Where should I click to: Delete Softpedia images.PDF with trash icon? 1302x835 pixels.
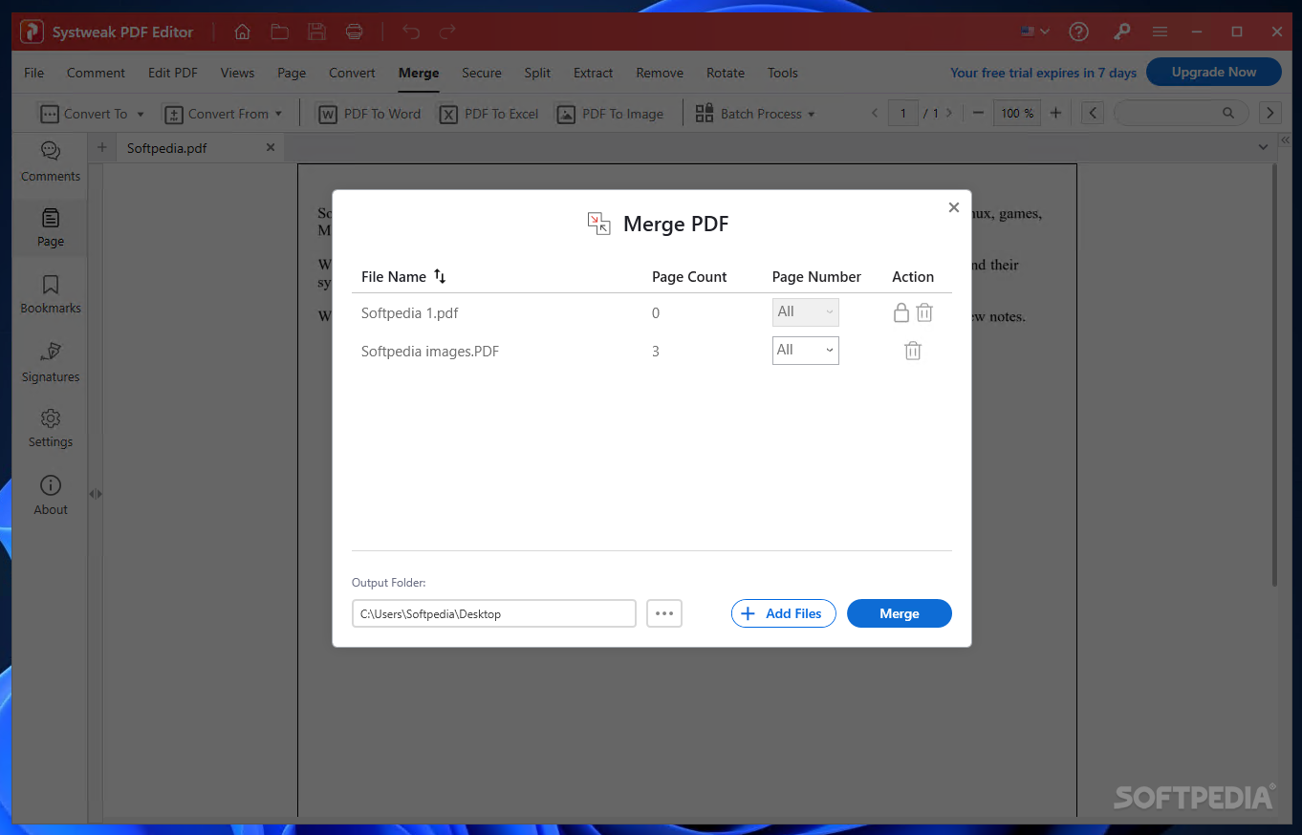pyautogui.click(x=913, y=351)
